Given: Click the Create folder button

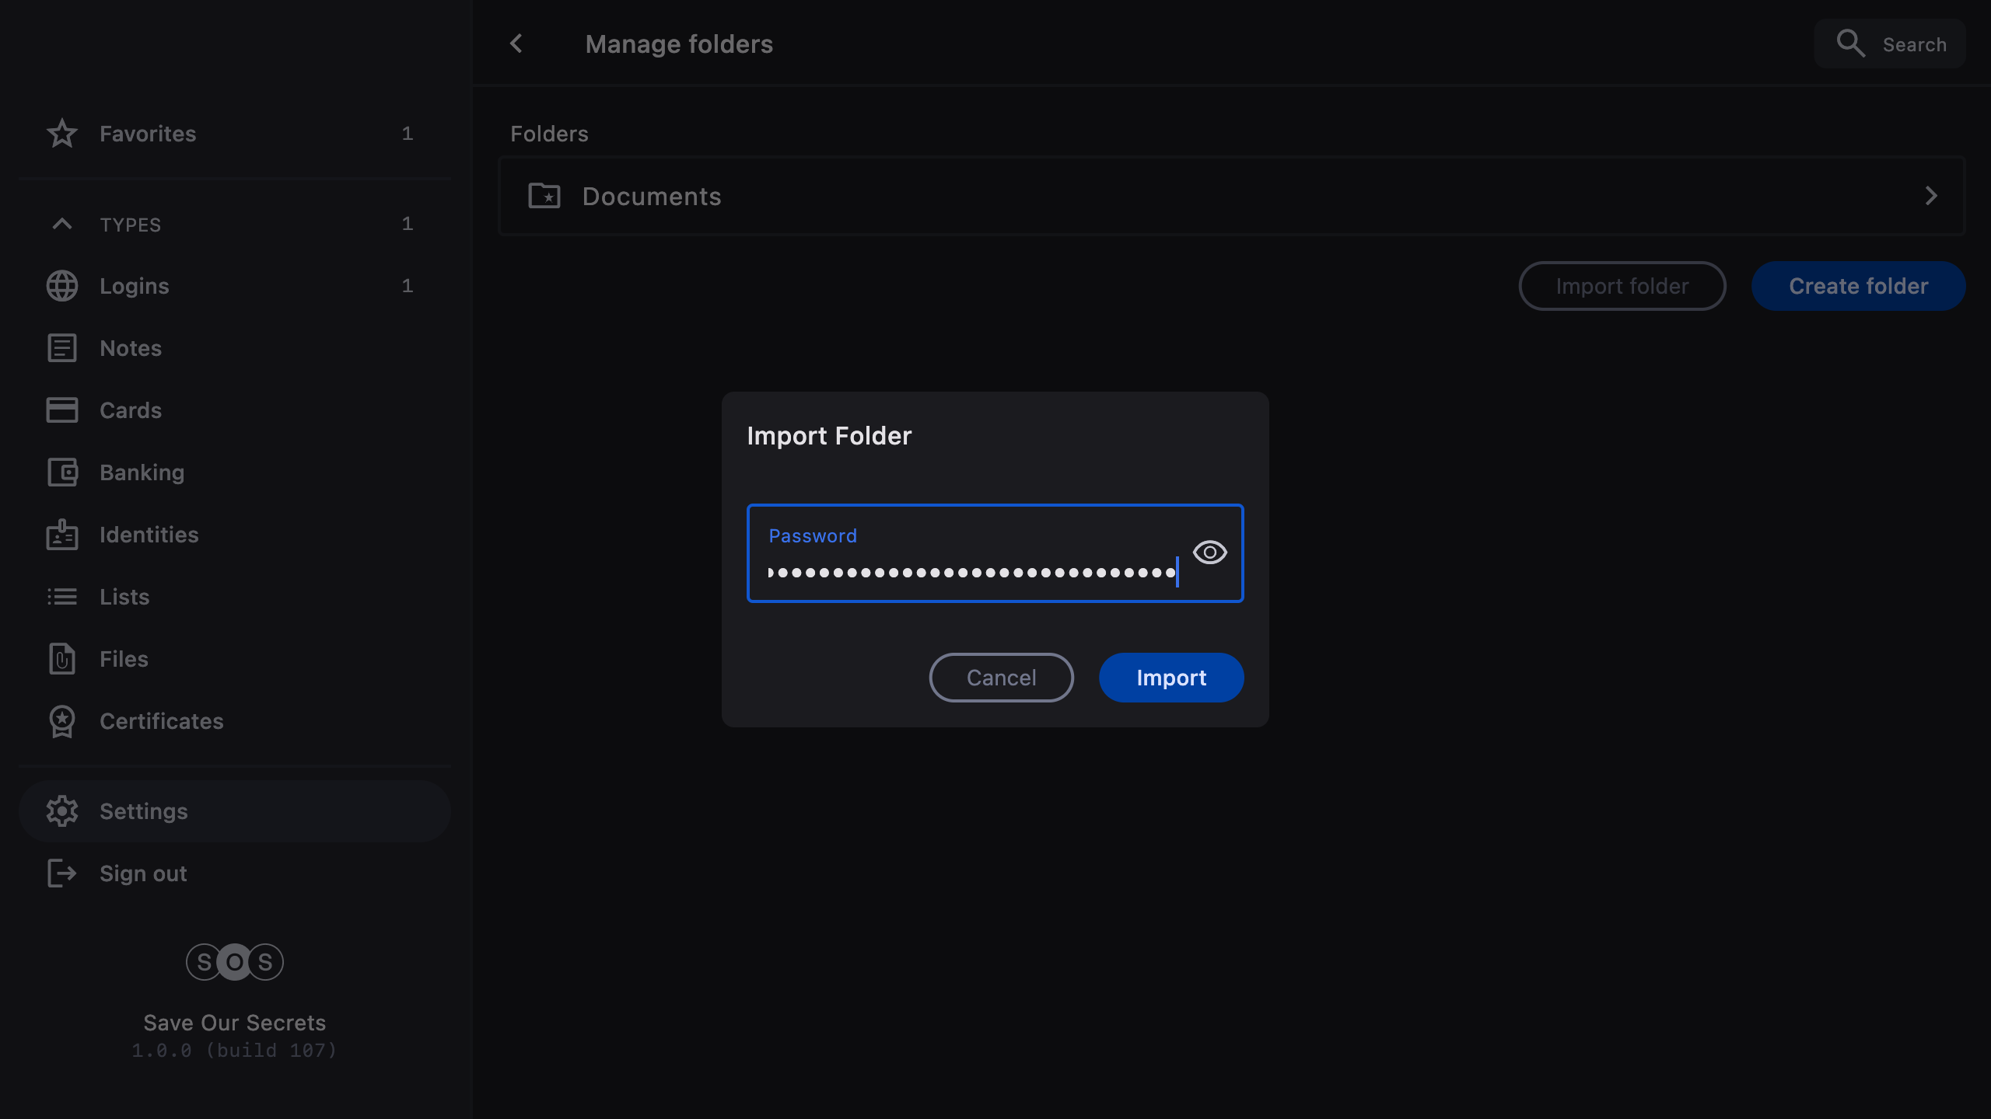Looking at the screenshot, I should (1858, 286).
